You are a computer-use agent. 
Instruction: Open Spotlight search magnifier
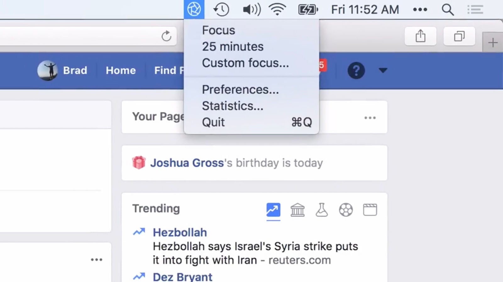point(447,10)
